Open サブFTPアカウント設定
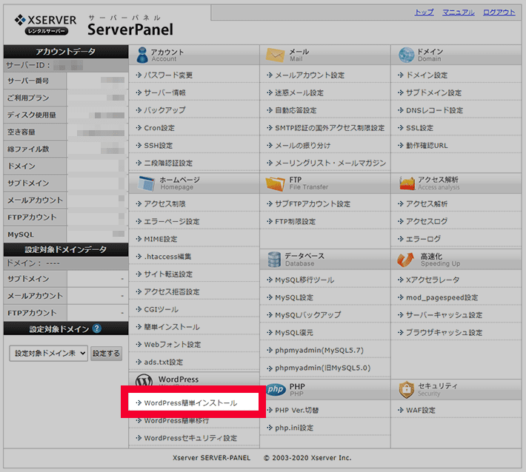The height and width of the screenshot is (472, 526). [313, 203]
